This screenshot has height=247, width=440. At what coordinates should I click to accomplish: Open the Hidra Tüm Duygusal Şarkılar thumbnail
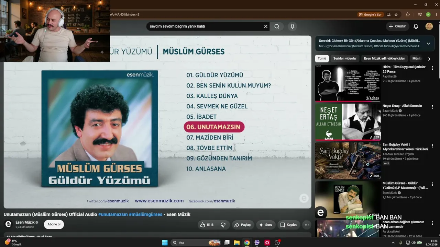tap(348, 83)
